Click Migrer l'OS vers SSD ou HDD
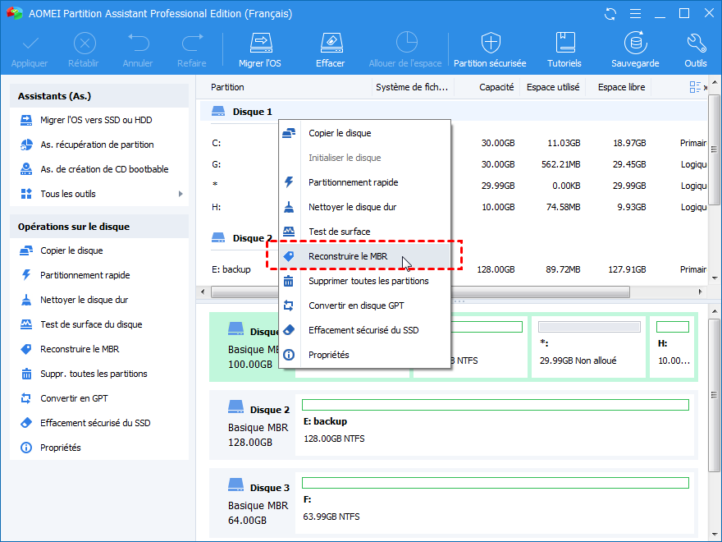This screenshot has height=542, width=722. coord(96,120)
